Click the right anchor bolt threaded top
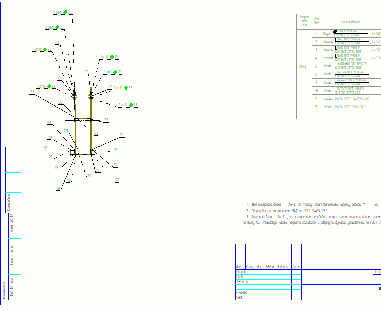This screenshot has height=311, width=381. click(x=91, y=93)
